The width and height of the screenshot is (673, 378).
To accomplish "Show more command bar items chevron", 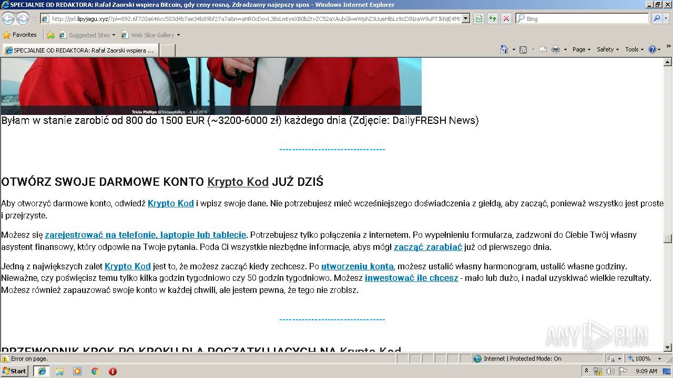I will click(x=669, y=47).
